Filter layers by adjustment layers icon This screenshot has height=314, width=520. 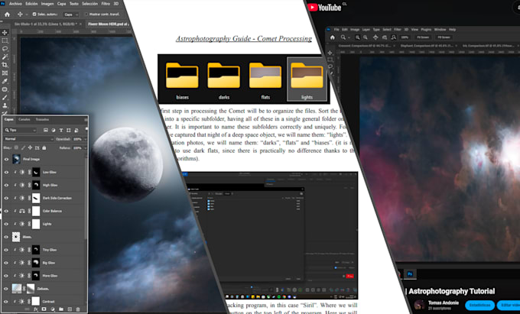(x=54, y=130)
